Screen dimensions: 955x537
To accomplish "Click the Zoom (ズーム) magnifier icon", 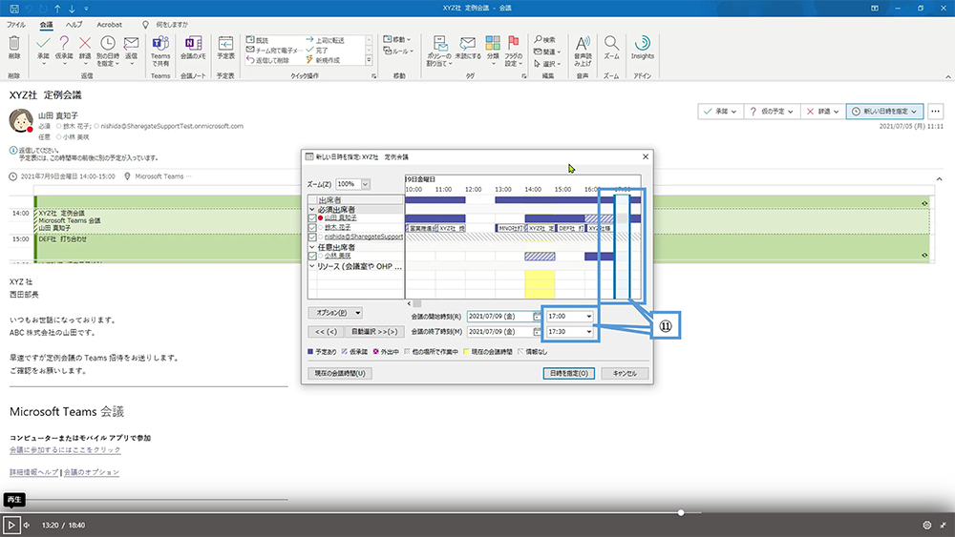I will [611, 43].
